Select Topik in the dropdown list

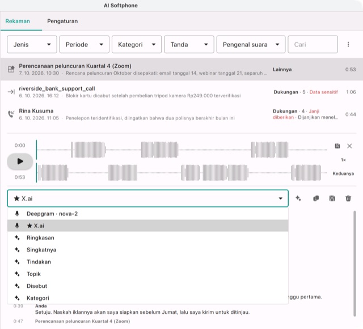pyautogui.click(x=147, y=274)
